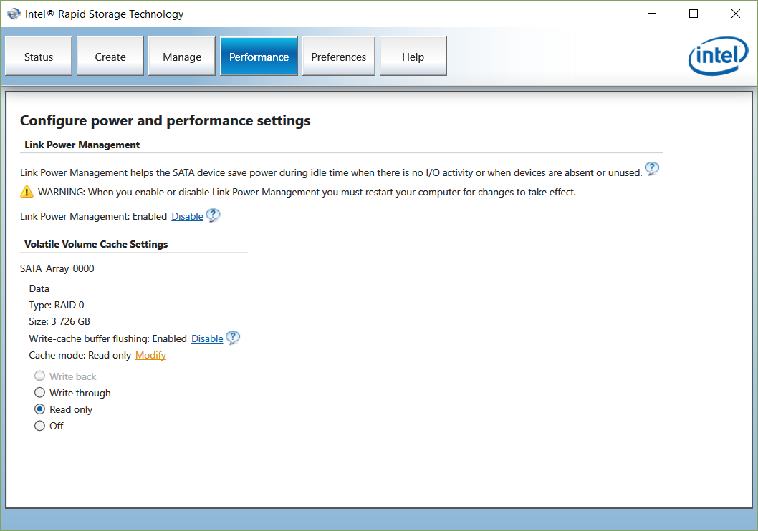Turn cache mode Off

[x=40, y=426]
